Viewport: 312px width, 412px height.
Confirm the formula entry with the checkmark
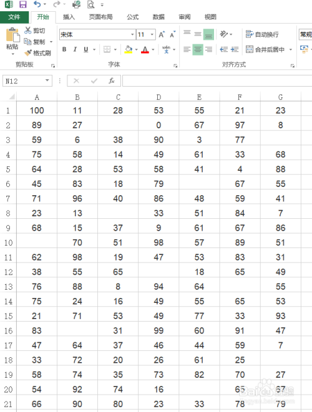94,81
